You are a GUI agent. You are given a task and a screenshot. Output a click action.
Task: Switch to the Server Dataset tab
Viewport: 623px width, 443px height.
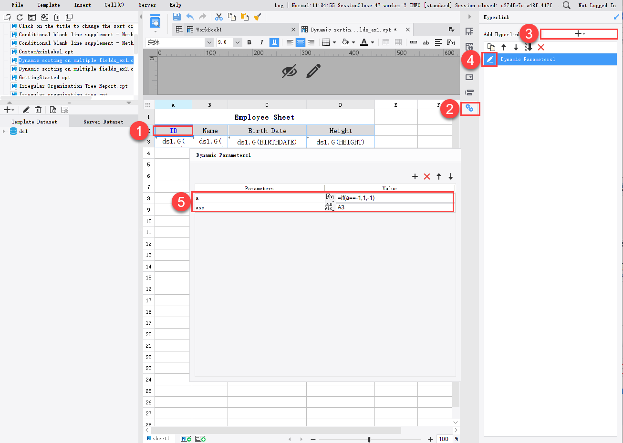104,122
